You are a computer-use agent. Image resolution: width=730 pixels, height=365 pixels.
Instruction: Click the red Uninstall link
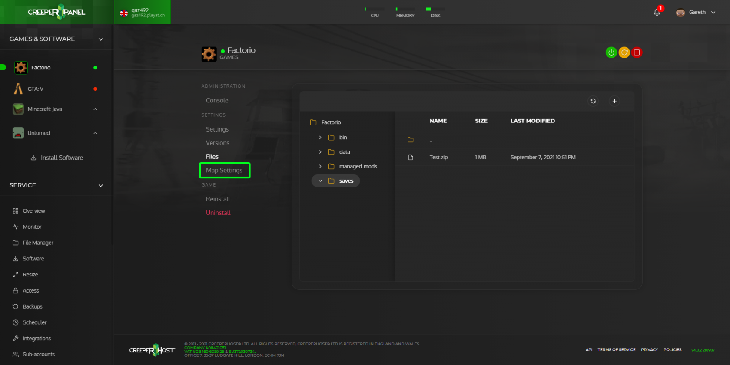pyautogui.click(x=218, y=213)
